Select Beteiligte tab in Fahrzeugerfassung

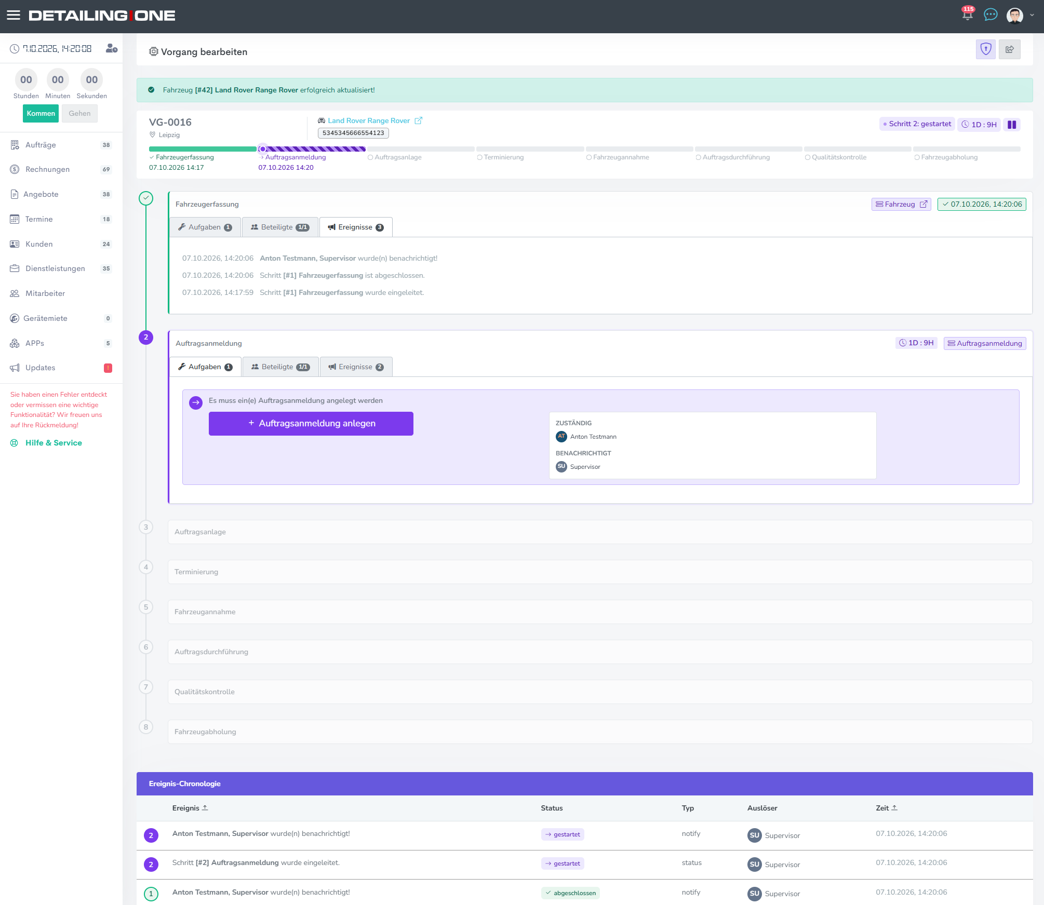(x=280, y=227)
